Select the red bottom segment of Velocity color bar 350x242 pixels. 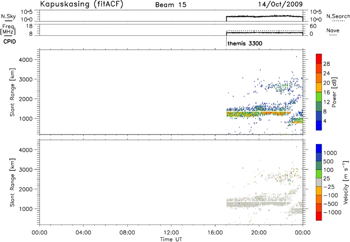tap(319, 216)
